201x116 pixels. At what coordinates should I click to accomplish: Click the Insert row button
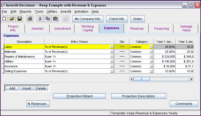coord(27,88)
